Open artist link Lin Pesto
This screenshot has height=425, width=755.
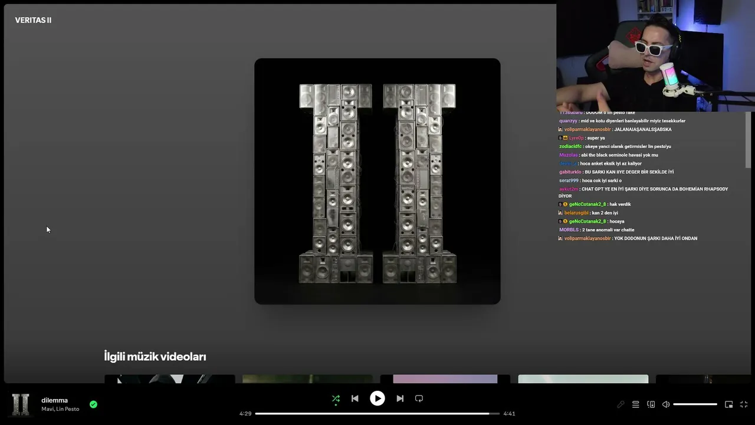pos(68,409)
